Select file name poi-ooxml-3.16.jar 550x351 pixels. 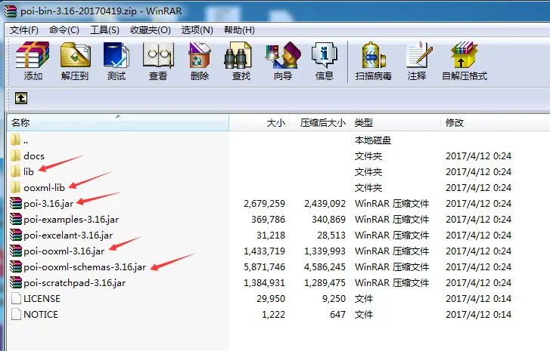pyautogui.click(x=64, y=251)
